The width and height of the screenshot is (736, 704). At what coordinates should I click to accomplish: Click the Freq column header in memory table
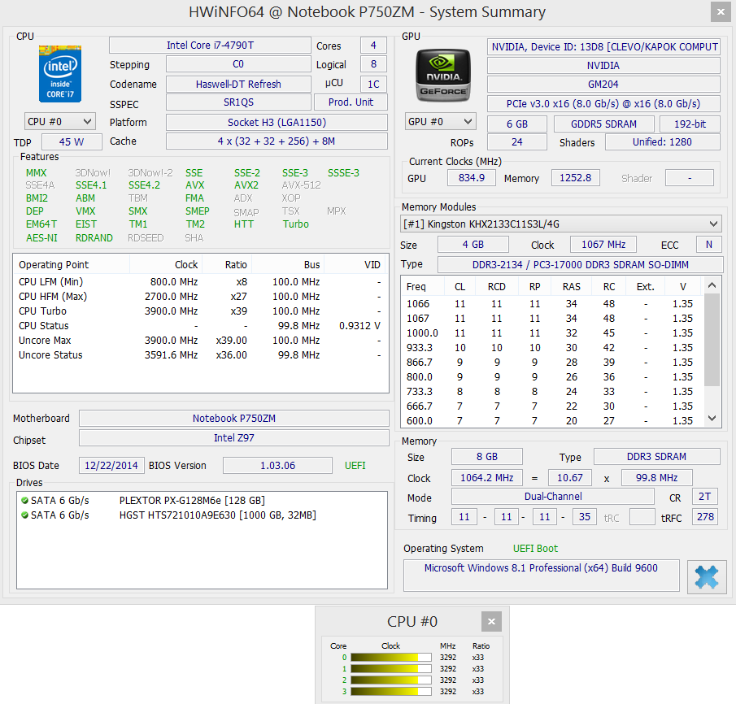pyautogui.click(x=422, y=286)
